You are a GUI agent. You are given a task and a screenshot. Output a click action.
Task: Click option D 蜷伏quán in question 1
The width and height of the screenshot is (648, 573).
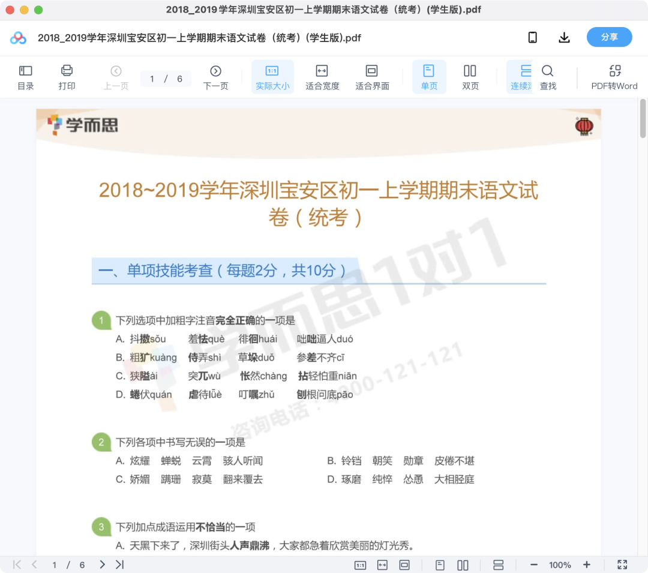[x=143, y=395]
